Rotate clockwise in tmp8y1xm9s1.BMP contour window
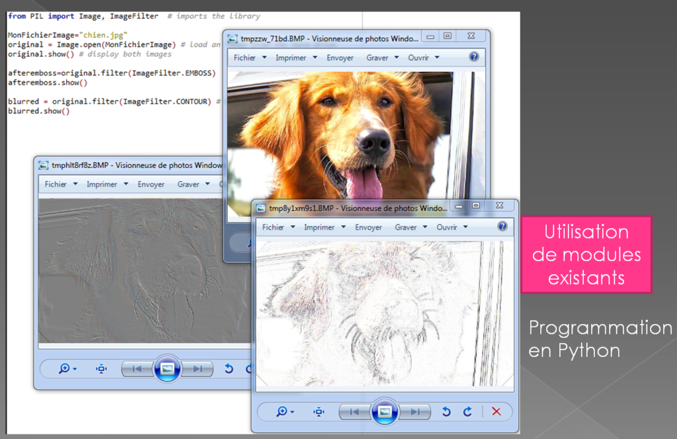The height and width of the screenshot is (439, 677). [x=467, y=412]
